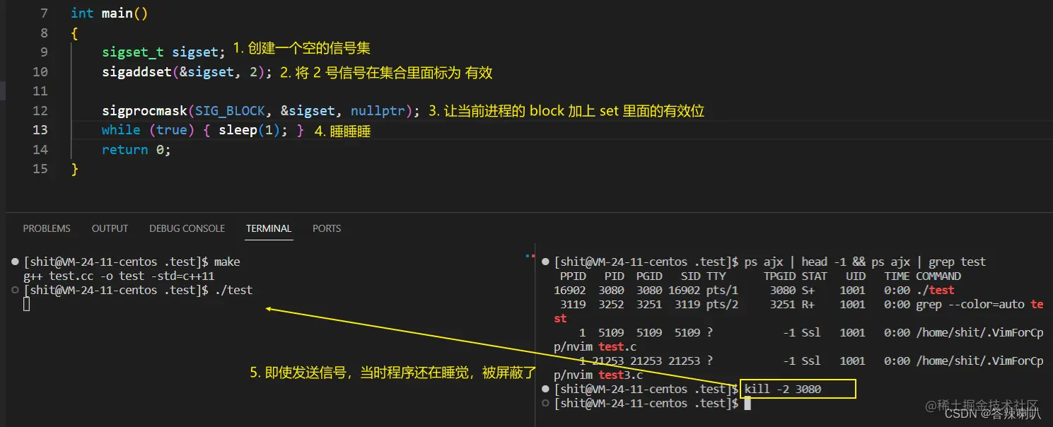Click line number 15 in the gutter
Viewport: 1053px width, 427px height.
[x=40, y=168]
